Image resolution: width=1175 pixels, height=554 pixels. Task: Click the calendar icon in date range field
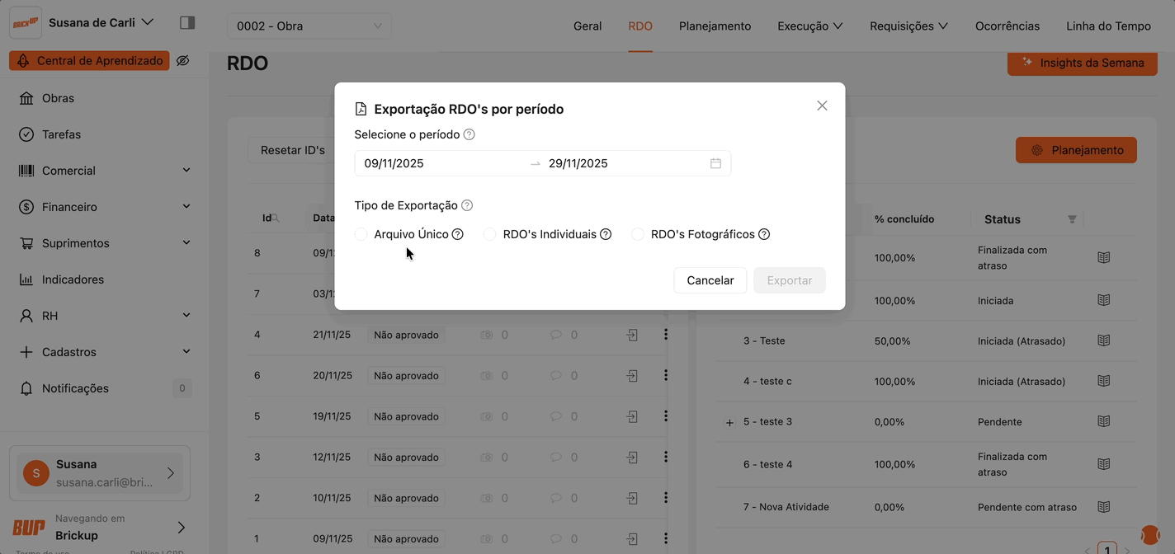click(x=715, y=163)
